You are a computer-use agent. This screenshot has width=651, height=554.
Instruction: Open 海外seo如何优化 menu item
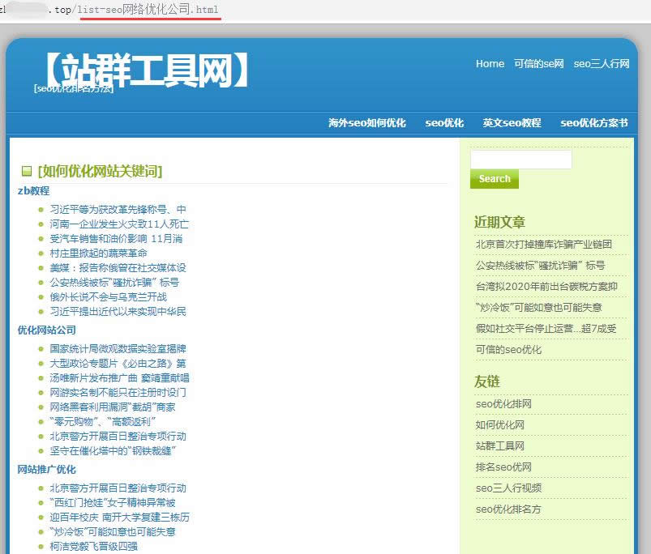click(366, 123)
